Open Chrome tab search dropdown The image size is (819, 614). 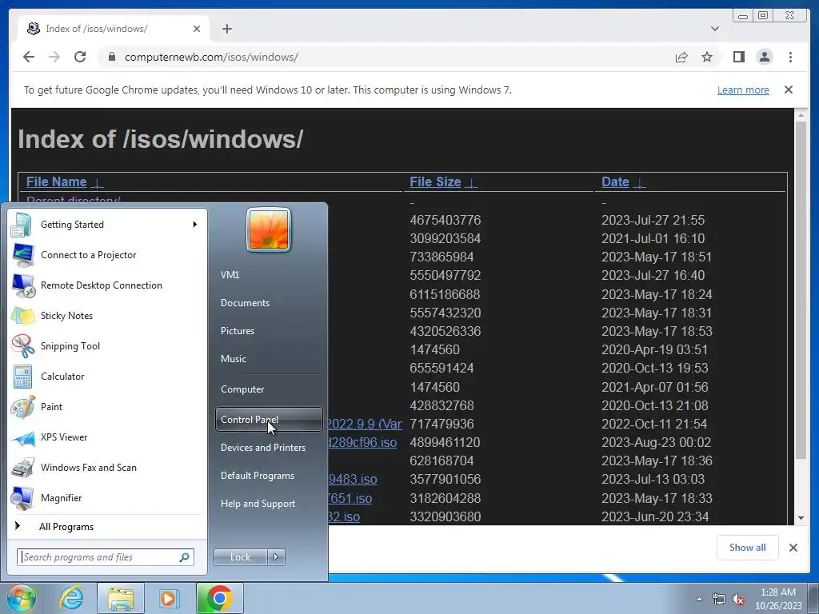[x=715, y=29]
